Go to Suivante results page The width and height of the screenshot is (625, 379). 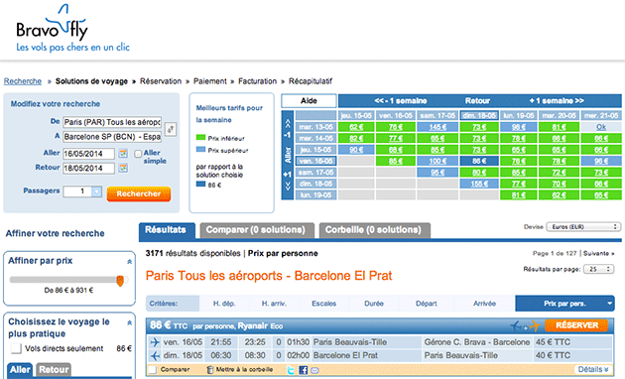[x=598, y=253]
